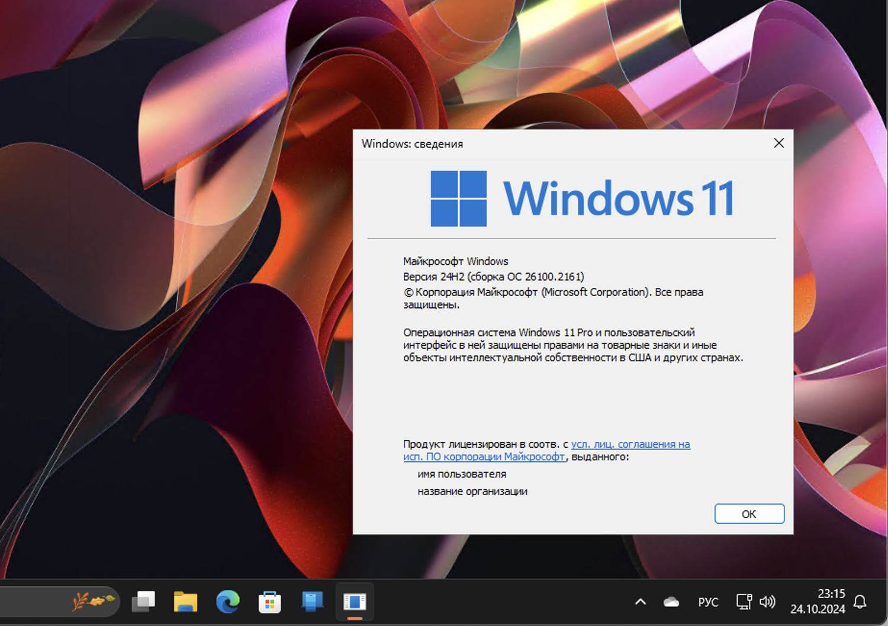
Task: Close the Windows: сведения dialog
Action: click(778, 143)
